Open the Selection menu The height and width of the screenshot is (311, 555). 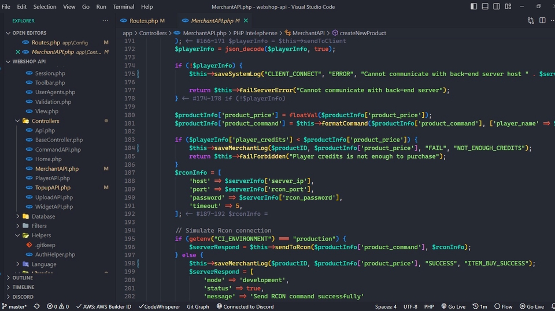click(x=45, y=6)
